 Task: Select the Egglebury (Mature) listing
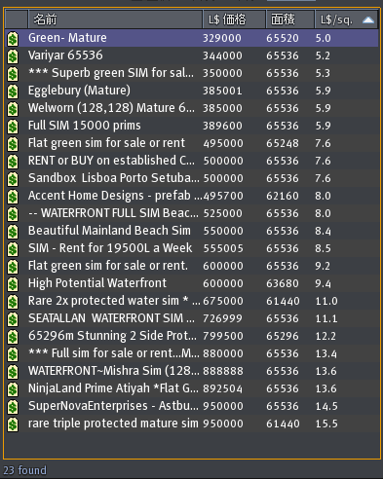[x=192, y=91]
